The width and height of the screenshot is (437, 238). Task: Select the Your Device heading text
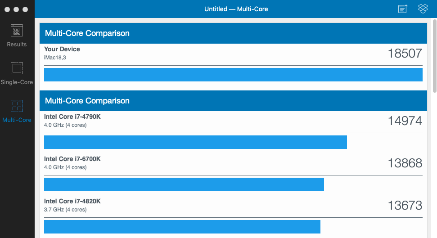[62, 49]
